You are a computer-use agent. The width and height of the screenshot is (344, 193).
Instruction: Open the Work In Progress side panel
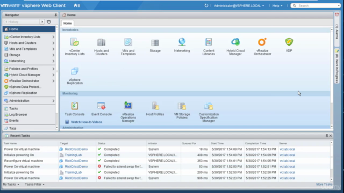point(337,66)
